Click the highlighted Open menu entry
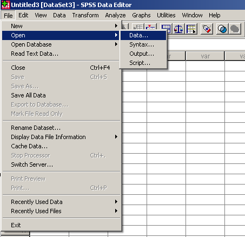The width and height of the screenshot is (245, 237). (61, 35)
